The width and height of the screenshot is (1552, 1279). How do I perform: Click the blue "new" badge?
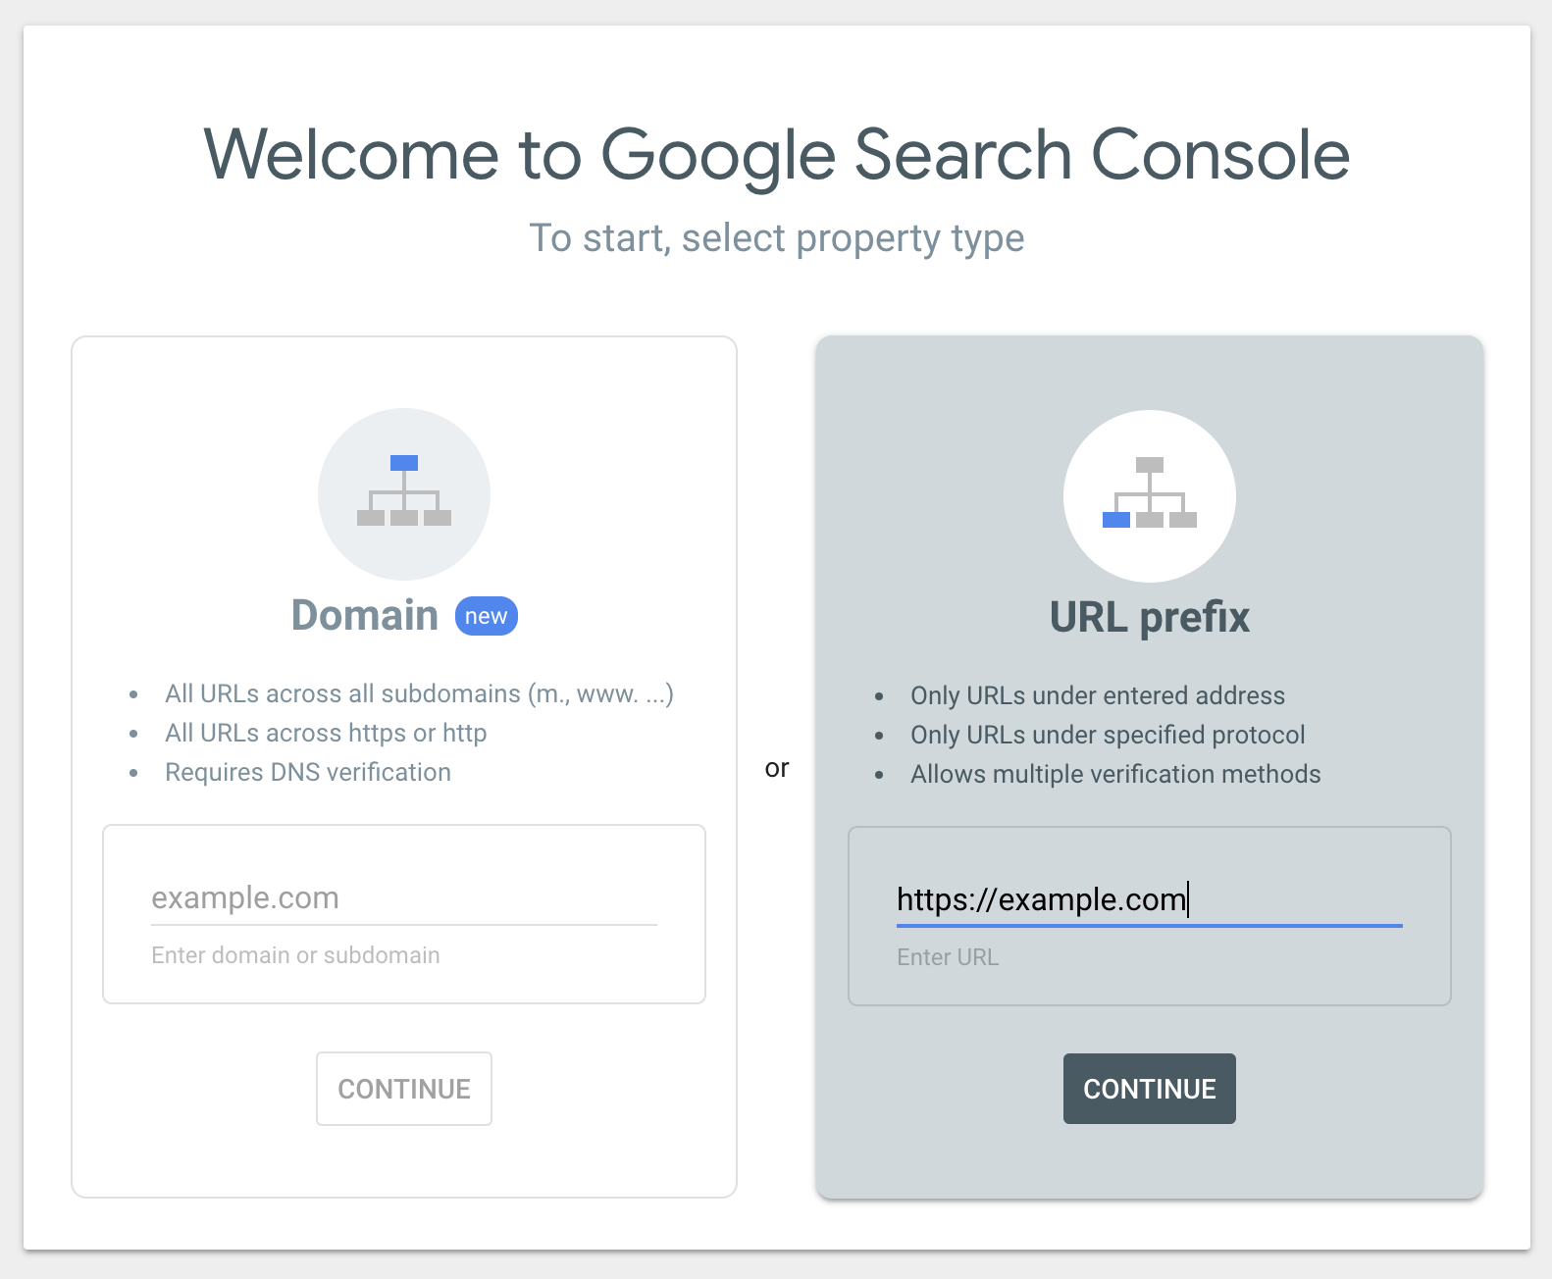tap(486, 616)
